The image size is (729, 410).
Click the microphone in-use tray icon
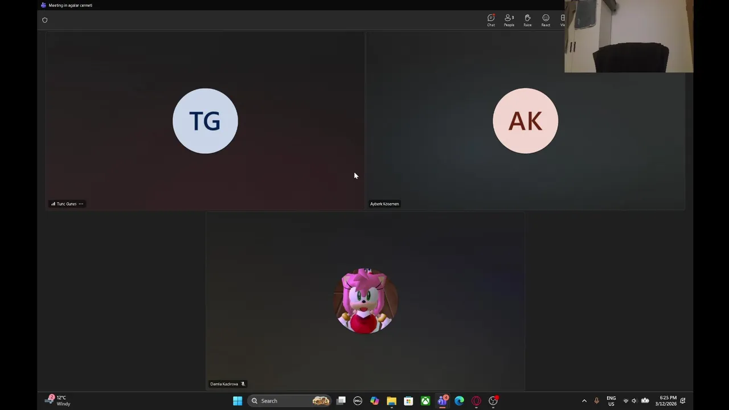tap(596, 401)
